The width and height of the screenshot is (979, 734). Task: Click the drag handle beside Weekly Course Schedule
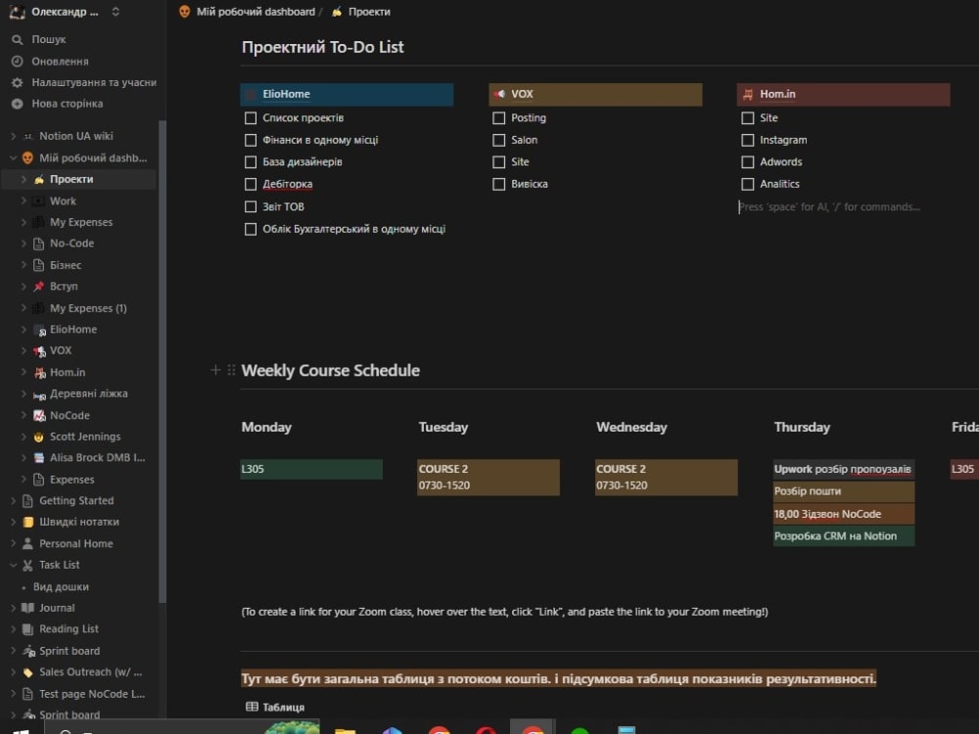[x=231, y=370]
